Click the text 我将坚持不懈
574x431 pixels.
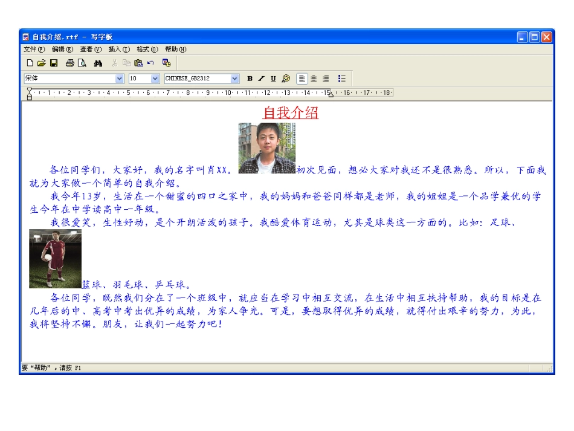tap(60, 324)
